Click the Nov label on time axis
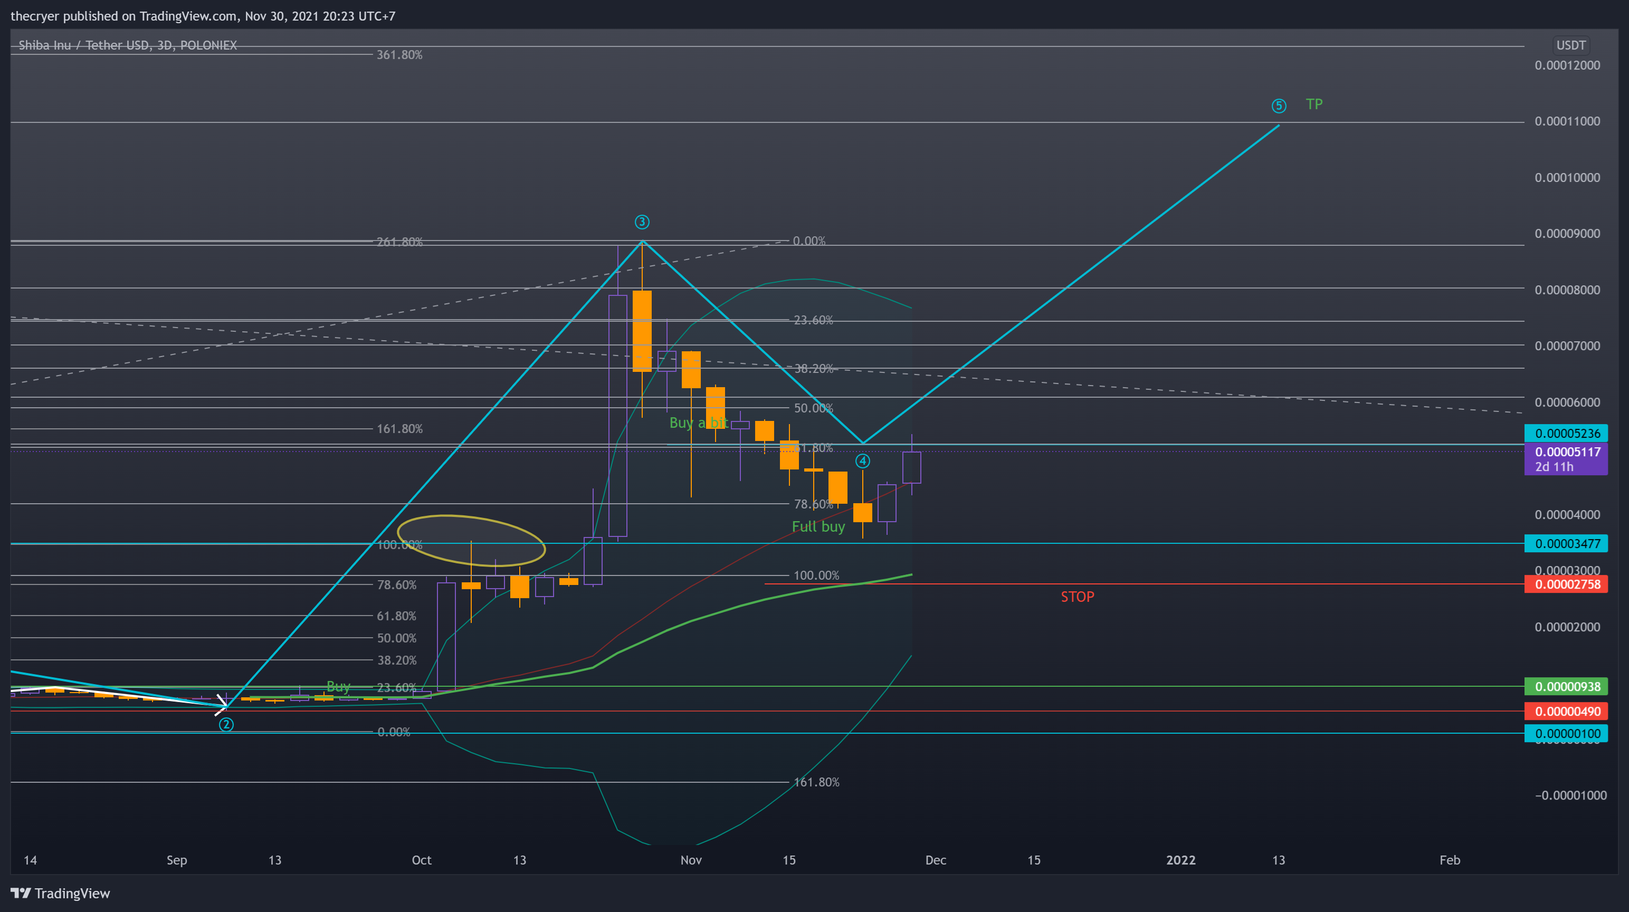Screen dimensions: 1629x912 [691, 860]
